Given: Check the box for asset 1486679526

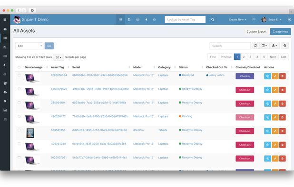Looking at the screenshot, I should 19,89.
